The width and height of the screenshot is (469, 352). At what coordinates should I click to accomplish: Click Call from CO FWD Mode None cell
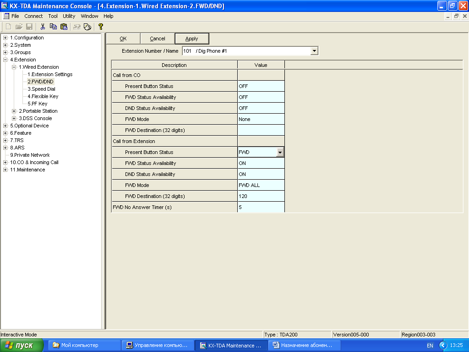tap(261, 119)
